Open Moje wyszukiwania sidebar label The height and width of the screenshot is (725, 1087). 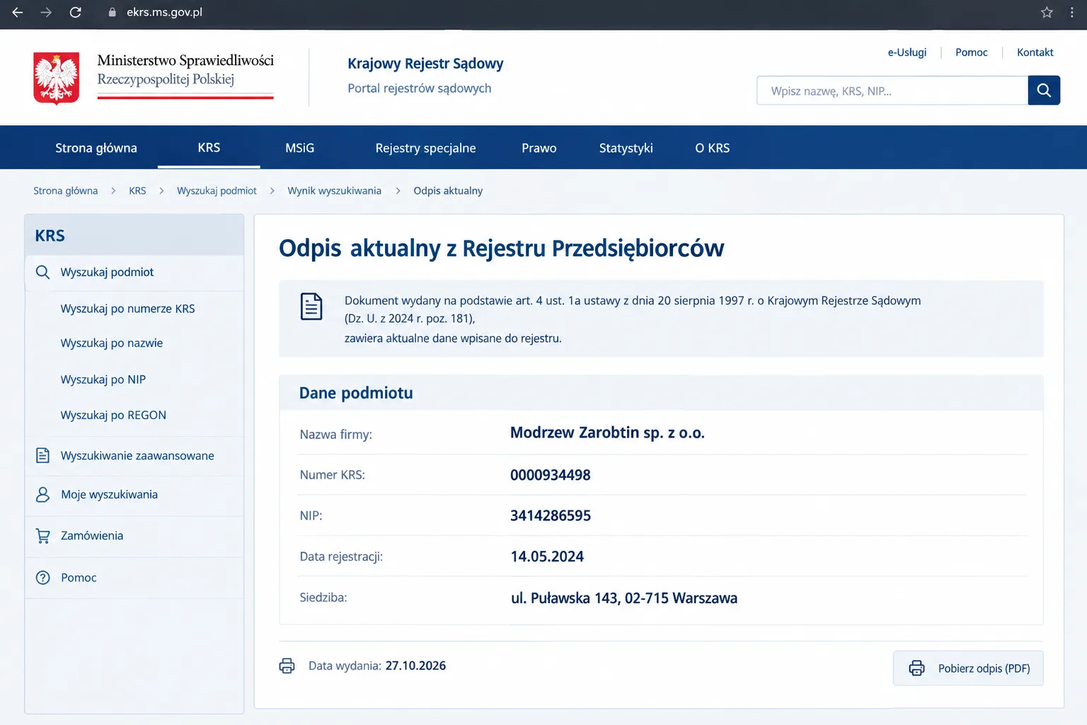(x=109, y=494)
